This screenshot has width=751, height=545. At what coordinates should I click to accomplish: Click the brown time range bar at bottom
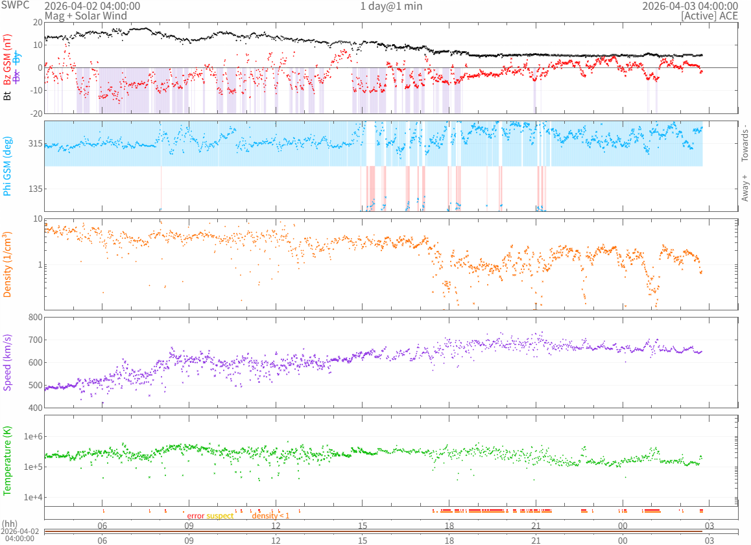(x=390, y=531)
